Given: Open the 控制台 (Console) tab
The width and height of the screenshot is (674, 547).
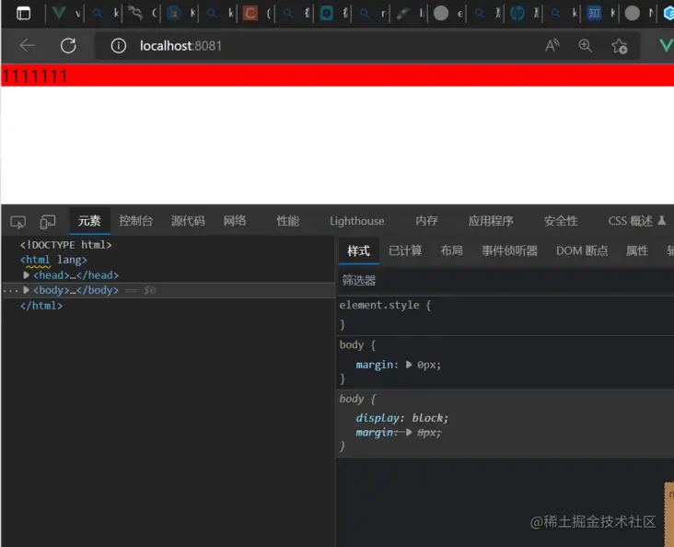Looking at the screenshot, I should tap(136, 221).
